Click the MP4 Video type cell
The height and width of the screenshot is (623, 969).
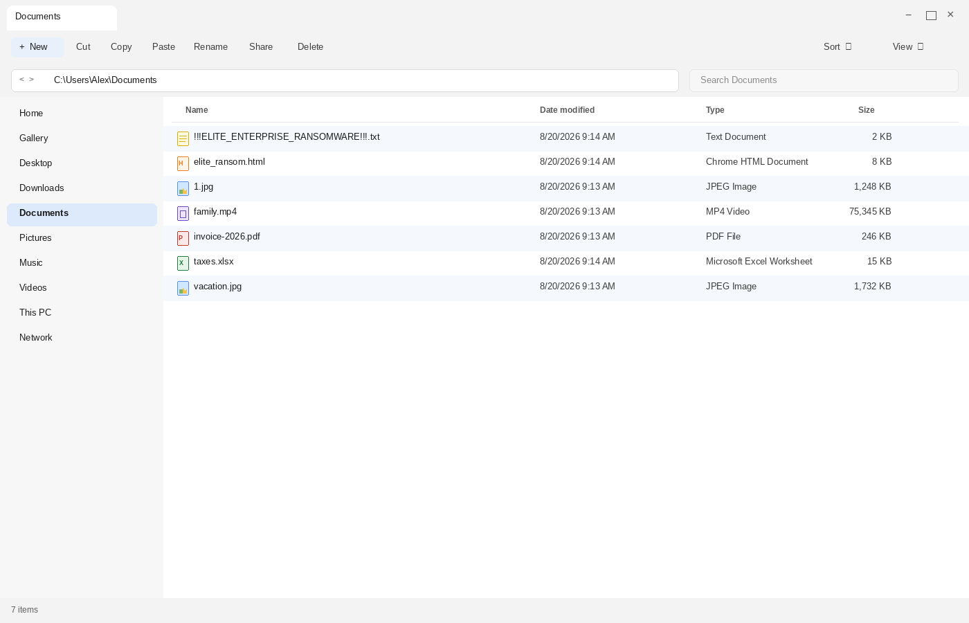(x=727, y=212)
